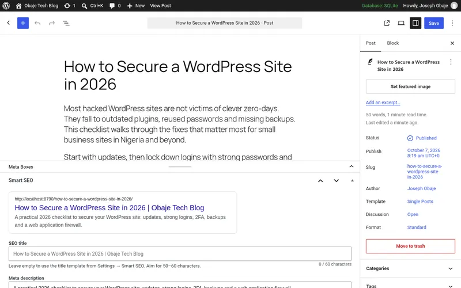Change the Standard post format

click(417, 227)
